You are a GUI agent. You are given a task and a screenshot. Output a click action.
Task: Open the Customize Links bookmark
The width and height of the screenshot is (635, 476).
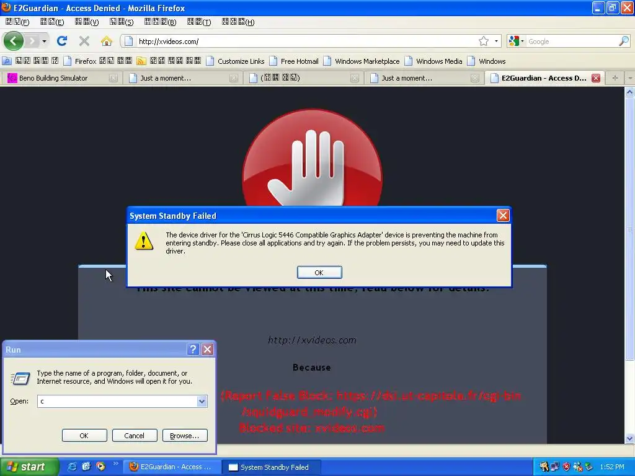235,61
